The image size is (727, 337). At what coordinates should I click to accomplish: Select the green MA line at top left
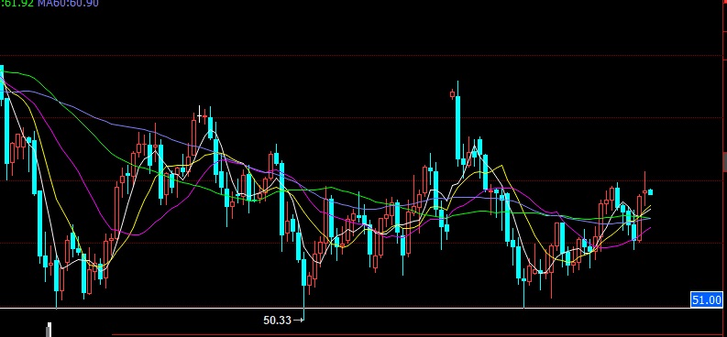click(18, 73)
